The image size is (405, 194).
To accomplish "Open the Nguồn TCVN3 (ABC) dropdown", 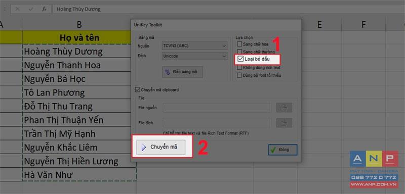I will point(195,46).
